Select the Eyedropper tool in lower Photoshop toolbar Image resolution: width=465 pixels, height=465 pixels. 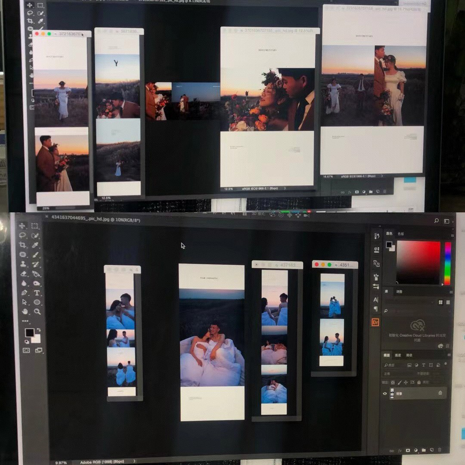(35, 245)
